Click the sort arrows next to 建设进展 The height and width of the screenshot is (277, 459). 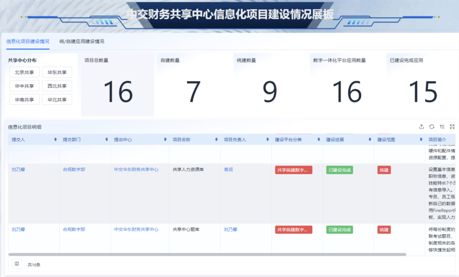370,140
